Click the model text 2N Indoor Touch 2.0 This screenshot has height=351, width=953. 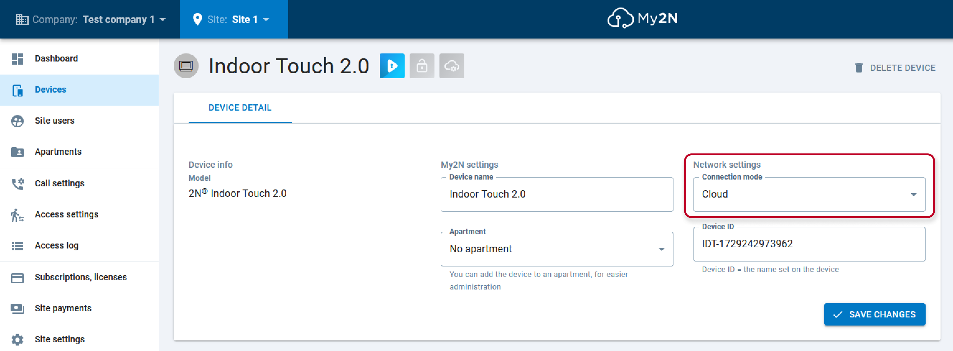tap(237, 194)
